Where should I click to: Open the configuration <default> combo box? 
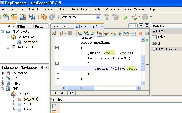coord(81,17)
